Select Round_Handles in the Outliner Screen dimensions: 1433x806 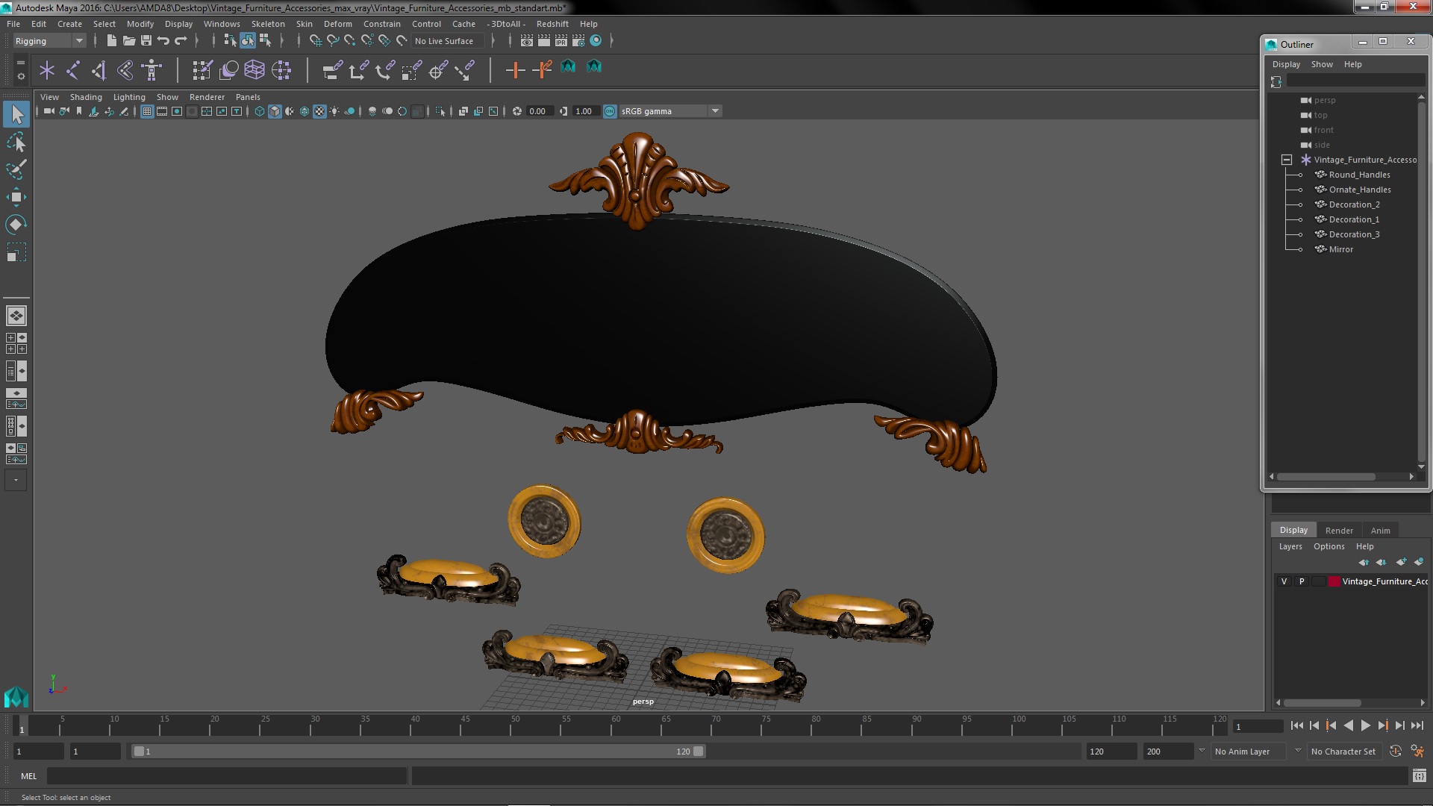click(x=1359, y=175)
